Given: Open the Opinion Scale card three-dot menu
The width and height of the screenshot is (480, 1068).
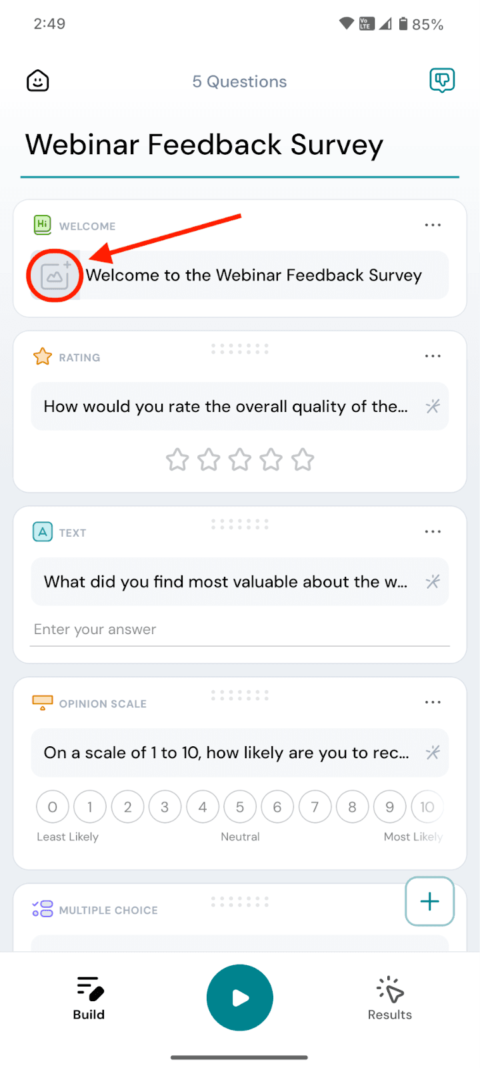Looking at the screenshot, I should coord(433,702).
